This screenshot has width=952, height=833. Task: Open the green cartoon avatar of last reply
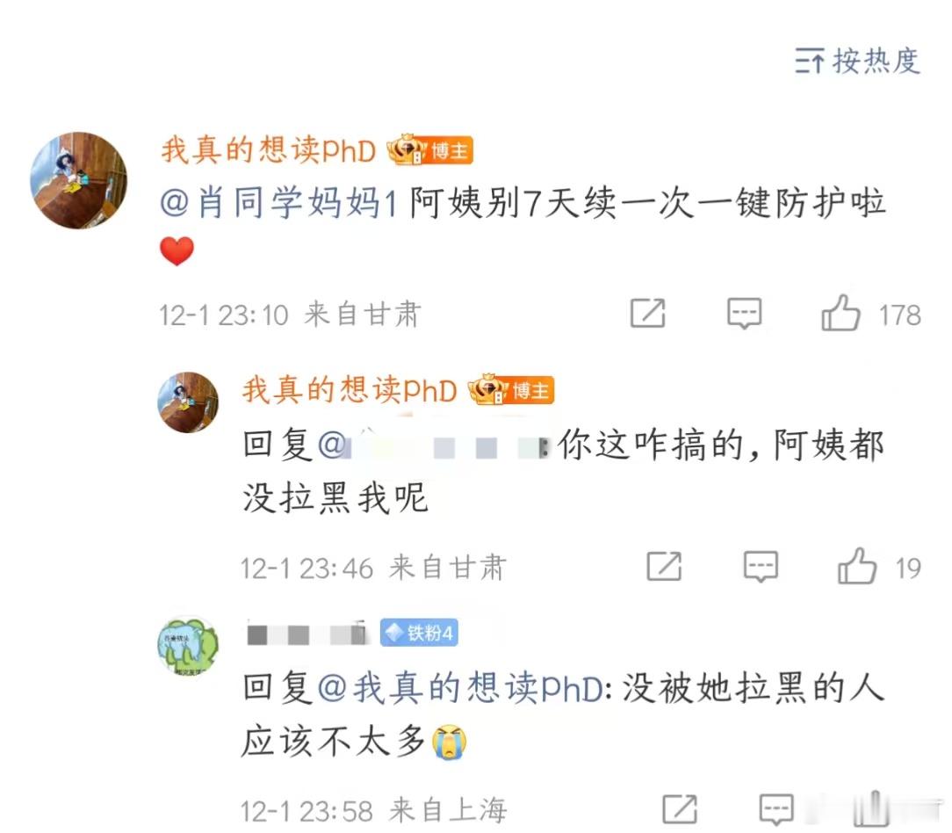pos(188,646)
